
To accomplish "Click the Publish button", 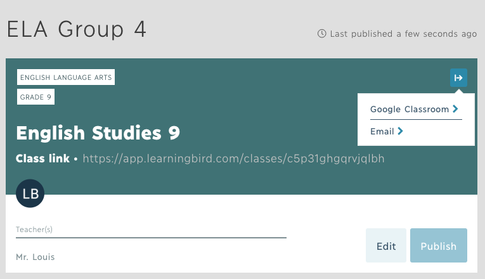I will 439,245.
